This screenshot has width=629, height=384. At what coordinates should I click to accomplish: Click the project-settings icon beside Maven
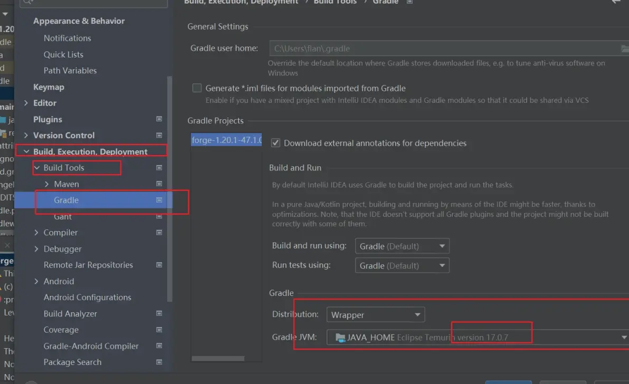point(159,184)
